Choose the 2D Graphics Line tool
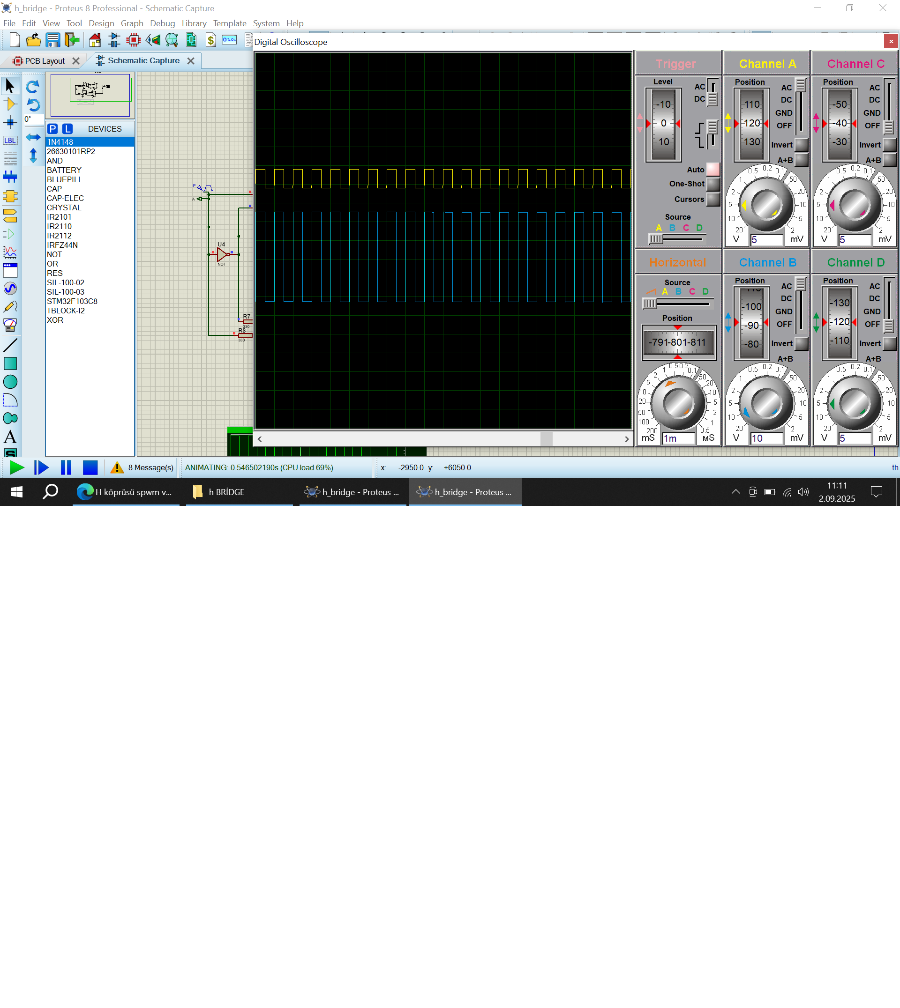 [x=10, y=345]
